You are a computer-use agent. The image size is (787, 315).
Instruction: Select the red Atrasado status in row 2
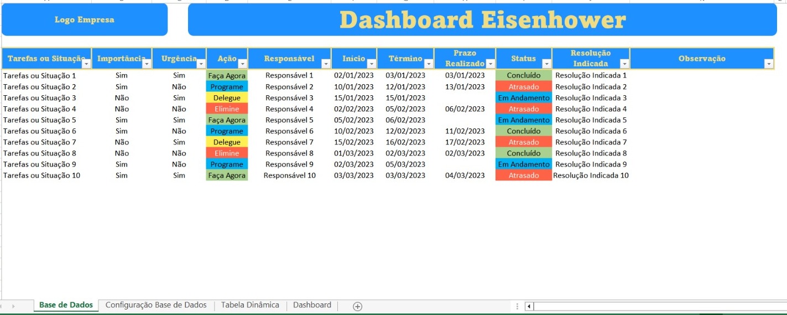pyautogui.click(x=523, y=87)
